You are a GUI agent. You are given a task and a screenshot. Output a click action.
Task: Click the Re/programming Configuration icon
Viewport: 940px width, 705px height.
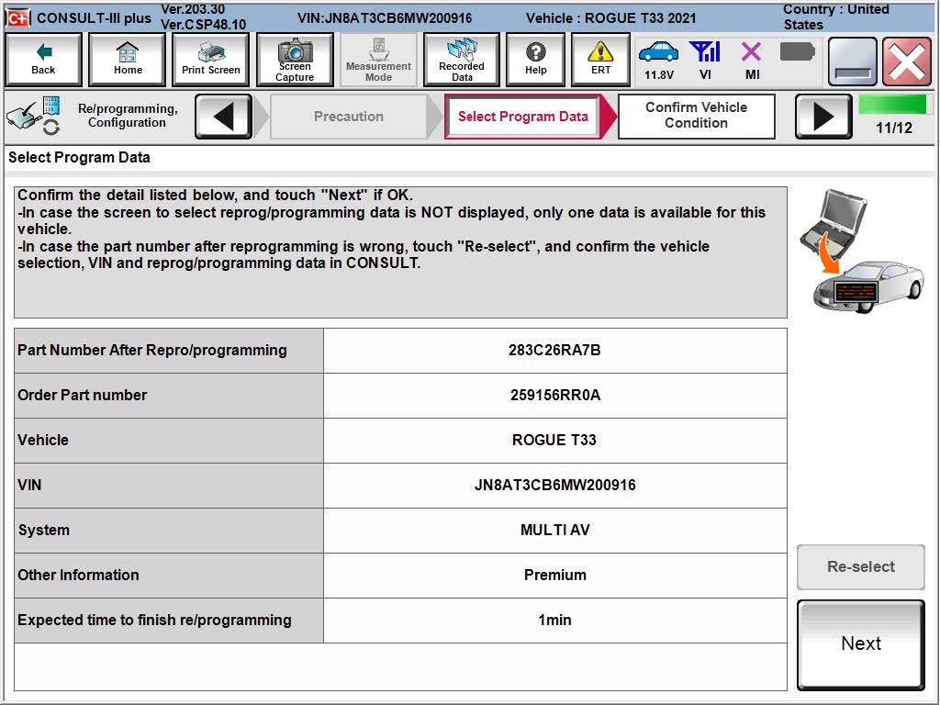click(34, 115)
